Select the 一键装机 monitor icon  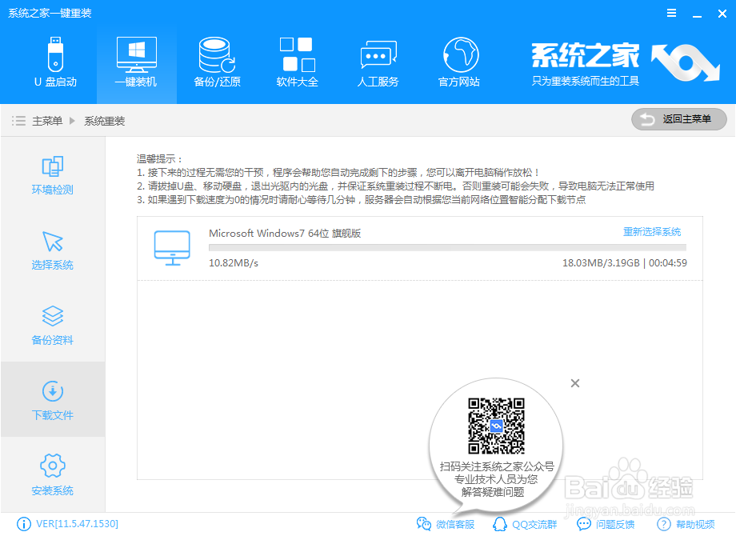point(136,54)
